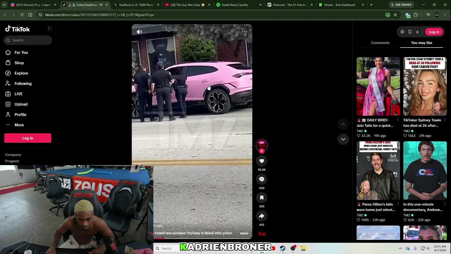The image size is (451, 254).
Task: Click the sidebar Log in button
Action: pyautogui.click(x=27, y=138)
